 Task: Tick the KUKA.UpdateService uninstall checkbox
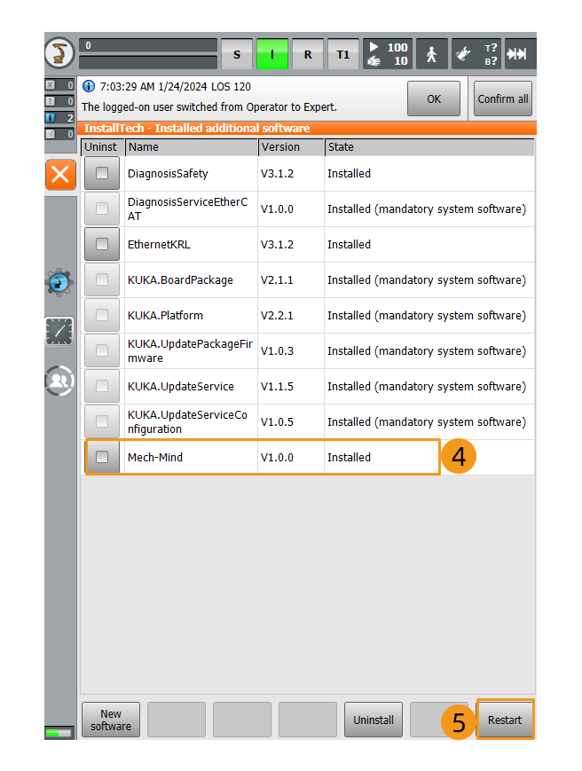click(102, 386)
